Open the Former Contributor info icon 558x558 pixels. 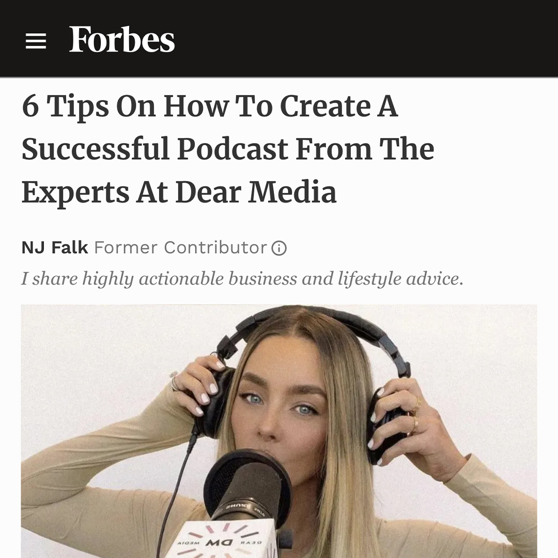pyautogui.click(x=279, y=248)
